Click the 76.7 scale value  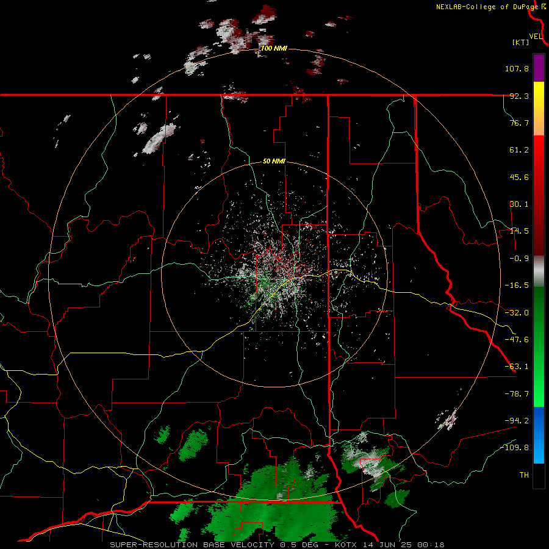(519, 123)
